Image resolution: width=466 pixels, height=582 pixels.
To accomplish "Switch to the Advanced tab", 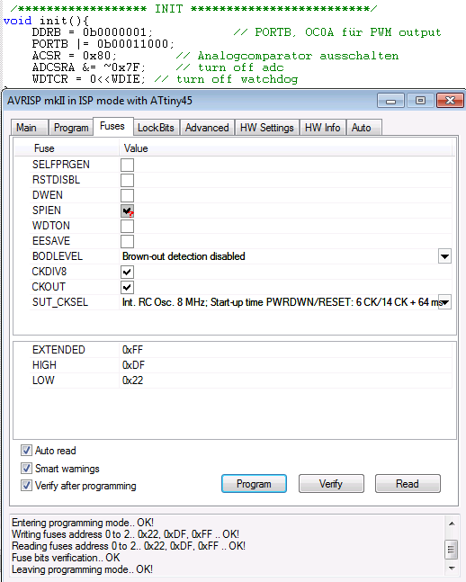I will click(x=207, y=128).
